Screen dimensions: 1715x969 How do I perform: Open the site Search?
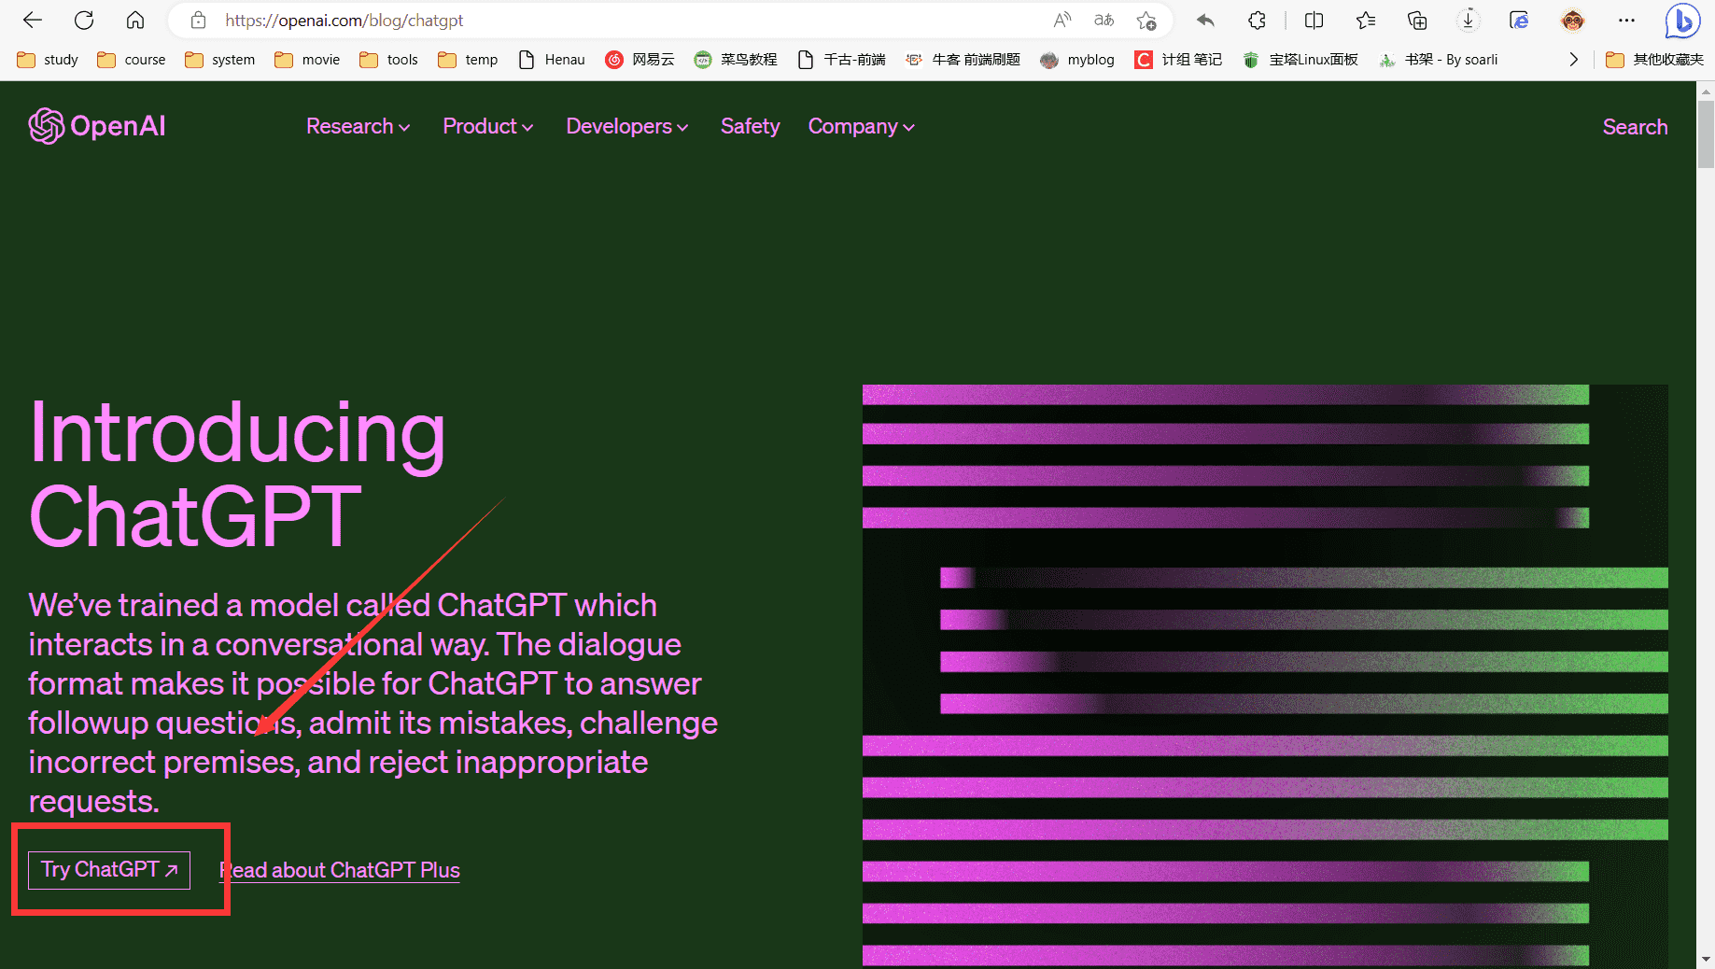coord(1635,127)
